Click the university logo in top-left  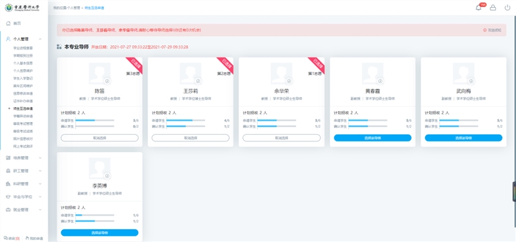[23, 8]
